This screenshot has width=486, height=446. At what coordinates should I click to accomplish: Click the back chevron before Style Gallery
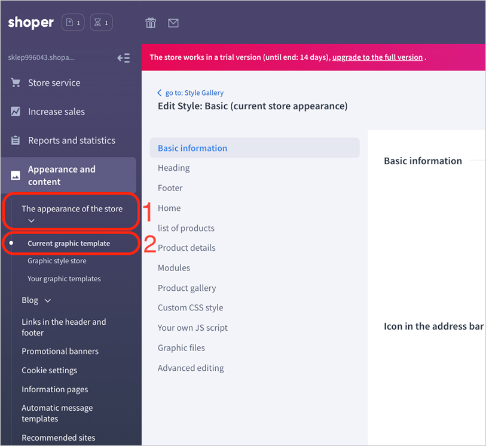click(x=160, y=93)
